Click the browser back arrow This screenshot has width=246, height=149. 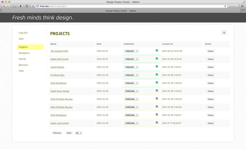click(x=4, y=6)
